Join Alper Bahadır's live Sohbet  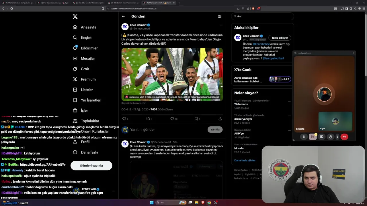tap(280, 79)
